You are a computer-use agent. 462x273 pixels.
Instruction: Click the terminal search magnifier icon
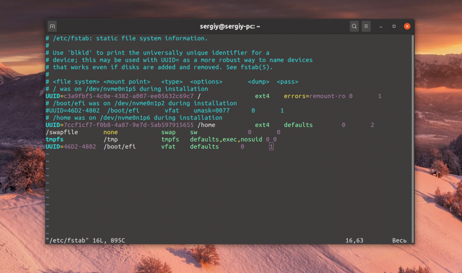[x=354, y=27]
